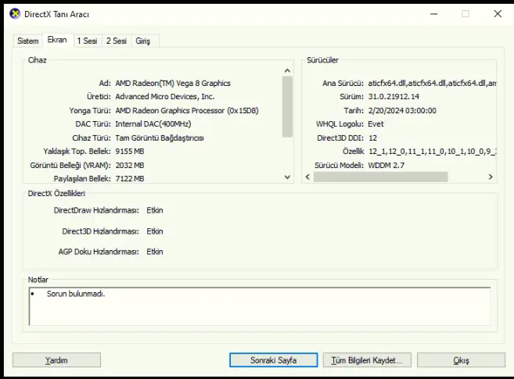Viewport: 514px width, 379px height.
Task: Click the Notlar text box
Action: click(260, 306)
